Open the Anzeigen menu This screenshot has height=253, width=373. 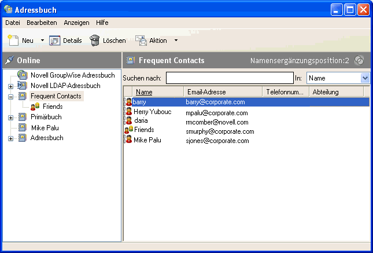(x=76, y=23)
